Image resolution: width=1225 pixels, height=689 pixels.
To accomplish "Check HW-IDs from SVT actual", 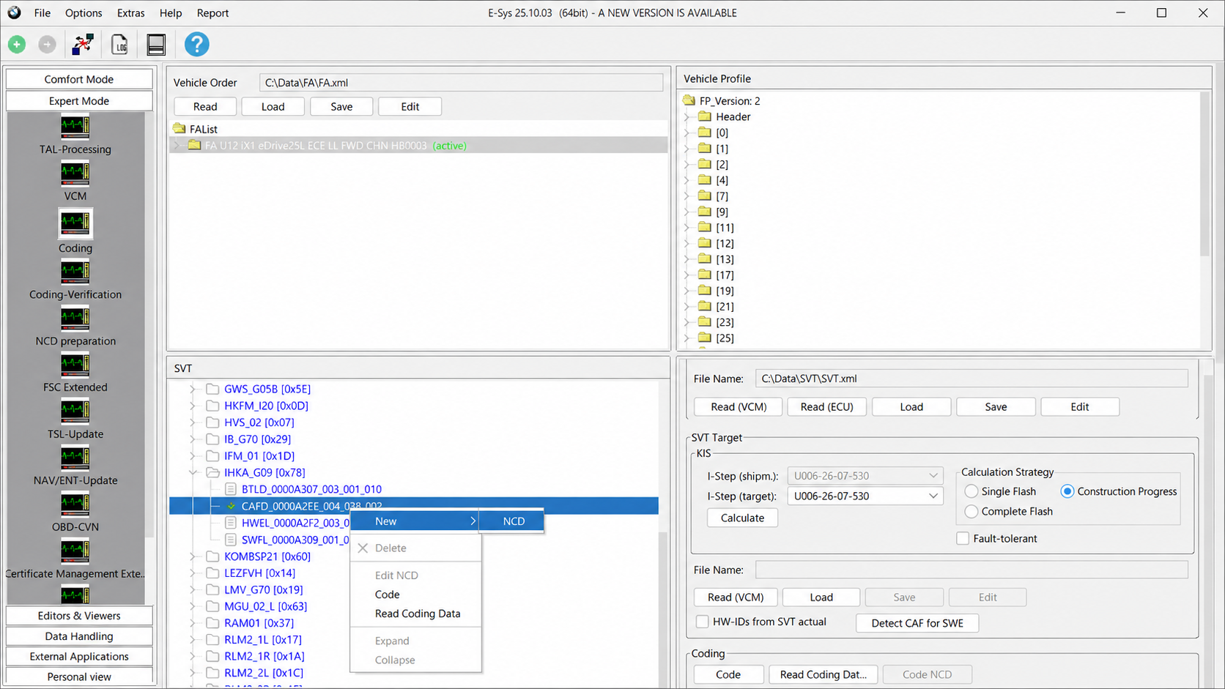I will tap(703, 622).
